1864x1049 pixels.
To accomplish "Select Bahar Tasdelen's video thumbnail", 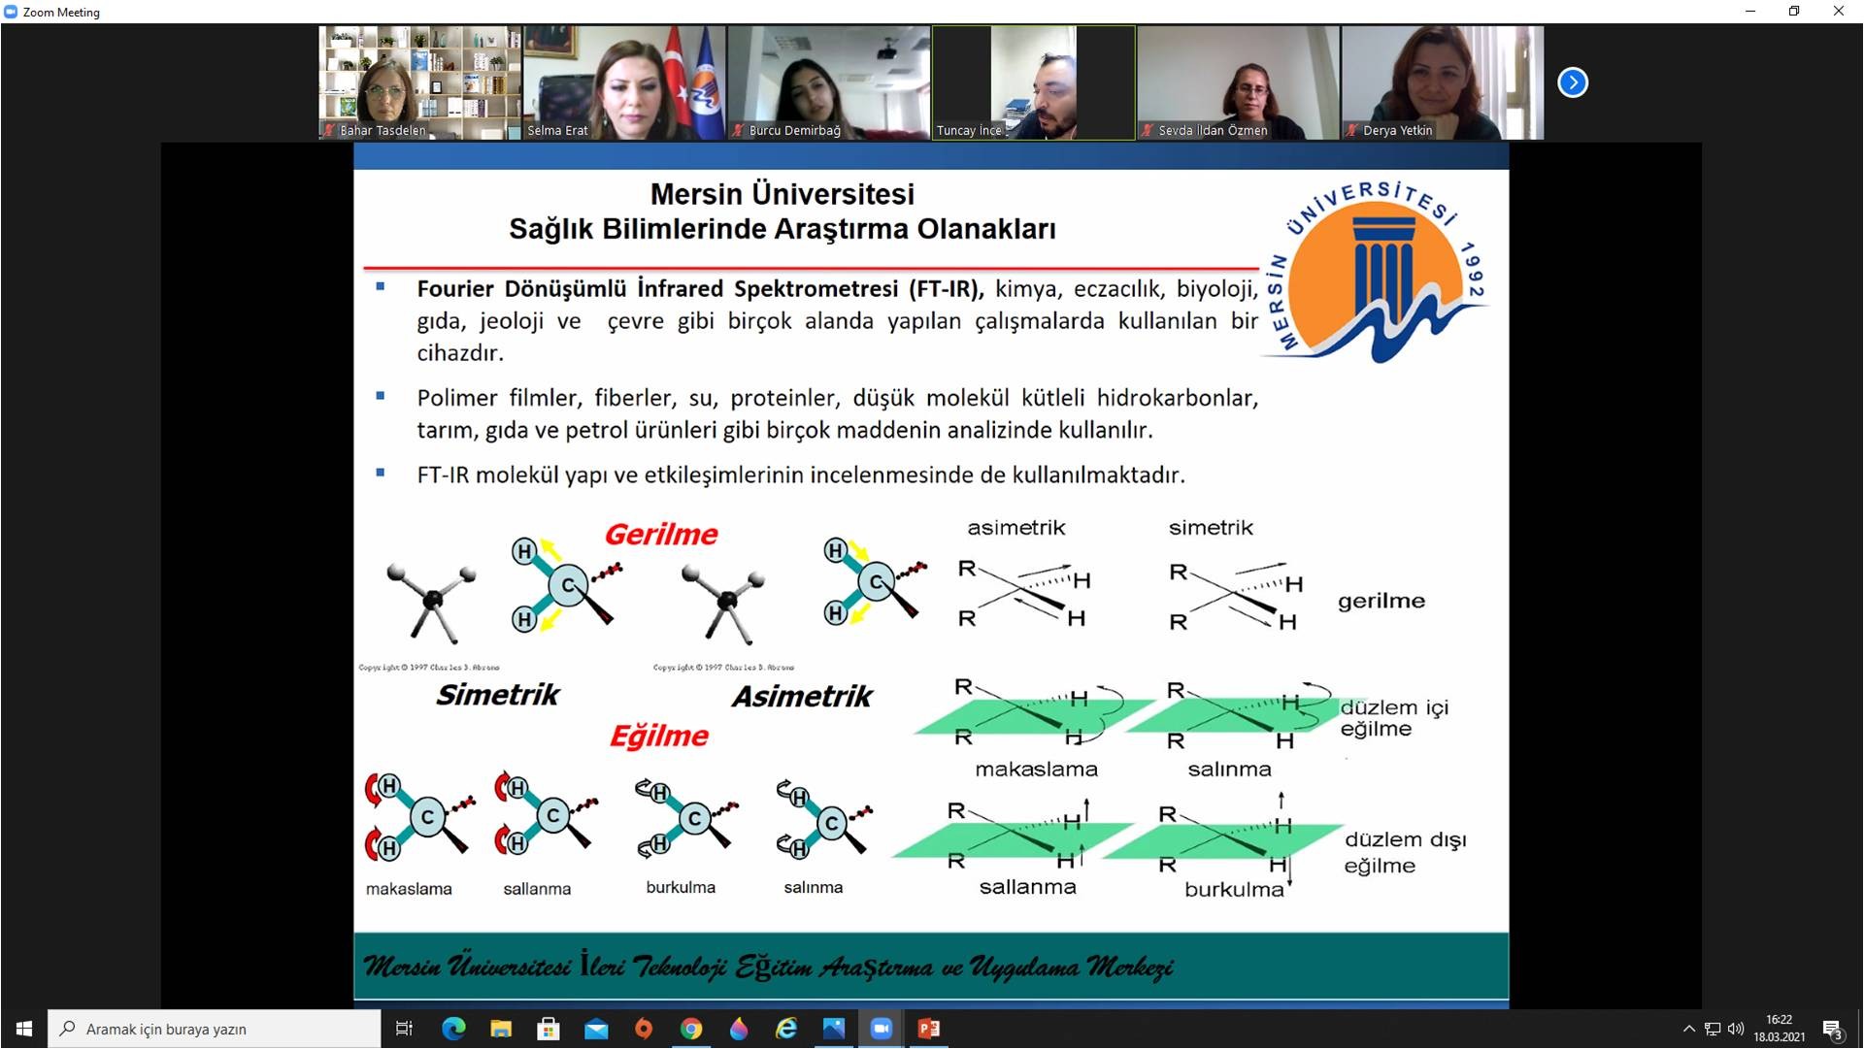I will [420, 82].
